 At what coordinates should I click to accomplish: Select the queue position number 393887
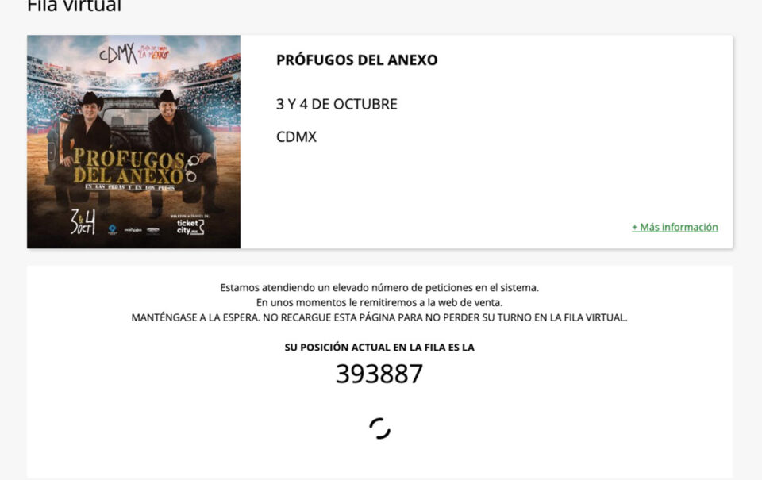[379, 374]
